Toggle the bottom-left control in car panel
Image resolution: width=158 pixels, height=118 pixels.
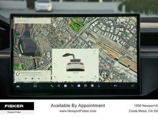pyautogui.click(x=56, y=77)
